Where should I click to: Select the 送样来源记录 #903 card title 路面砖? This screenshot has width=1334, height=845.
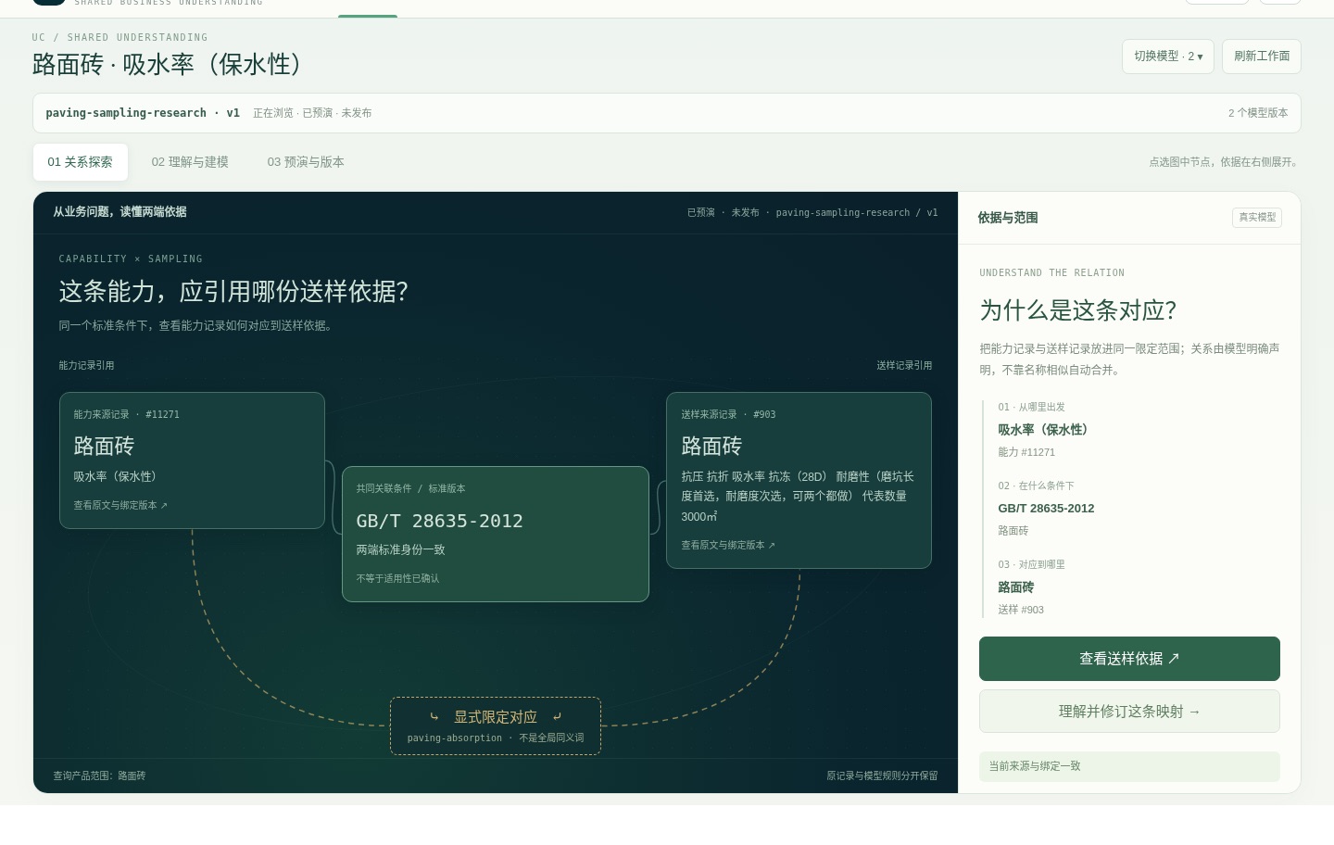click(711, 447)
